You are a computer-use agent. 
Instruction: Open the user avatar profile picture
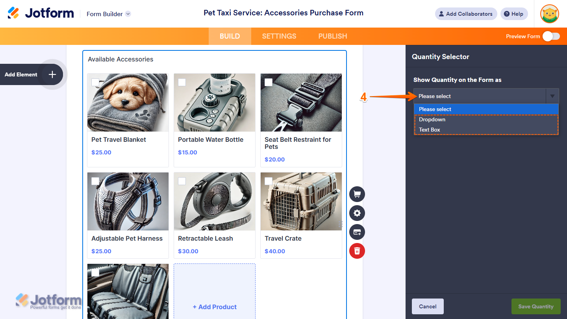(x=550, y=14)
